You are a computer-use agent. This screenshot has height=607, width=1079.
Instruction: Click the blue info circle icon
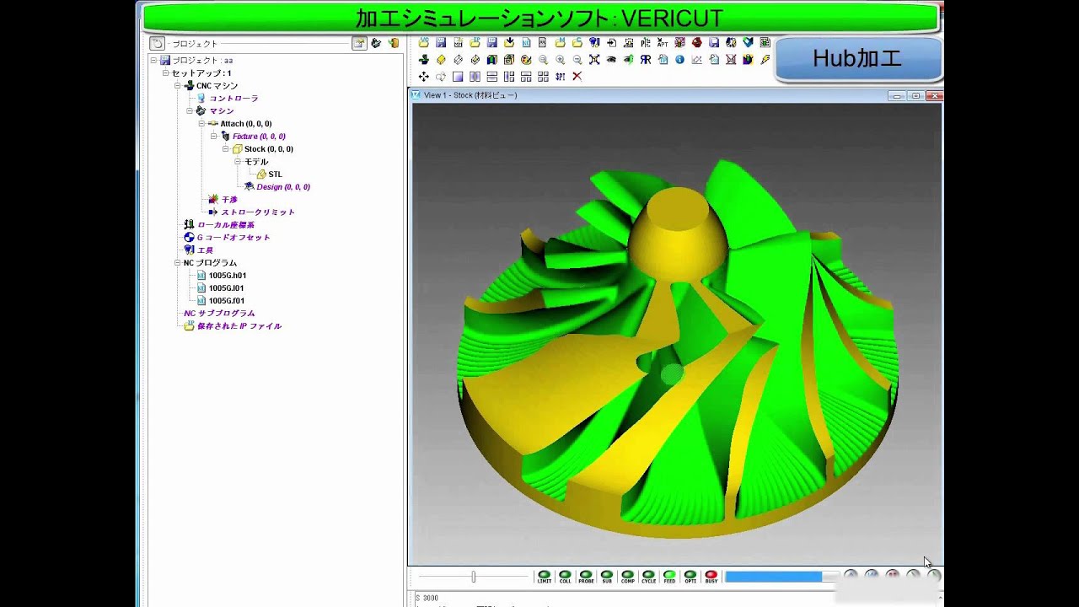pyautogui.click(x=679, y=60)
